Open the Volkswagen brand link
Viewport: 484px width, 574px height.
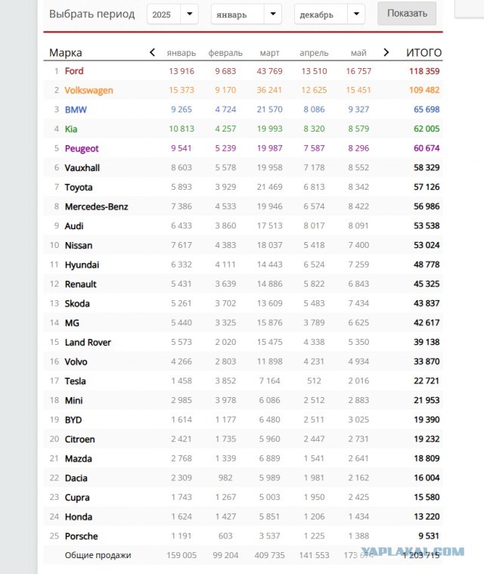(88, 91)
